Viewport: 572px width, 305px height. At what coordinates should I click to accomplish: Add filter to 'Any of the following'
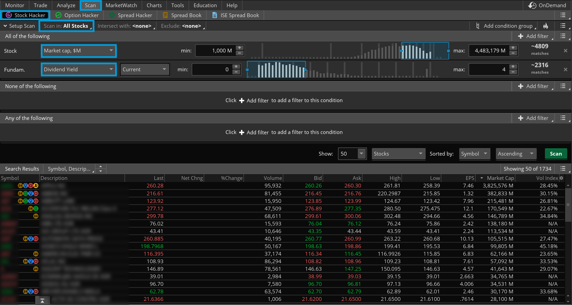point(533,118)
